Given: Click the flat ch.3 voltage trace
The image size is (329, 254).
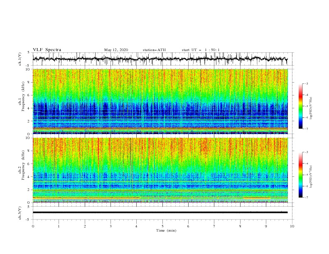Looking at the screenshot, I should point(160,212).
